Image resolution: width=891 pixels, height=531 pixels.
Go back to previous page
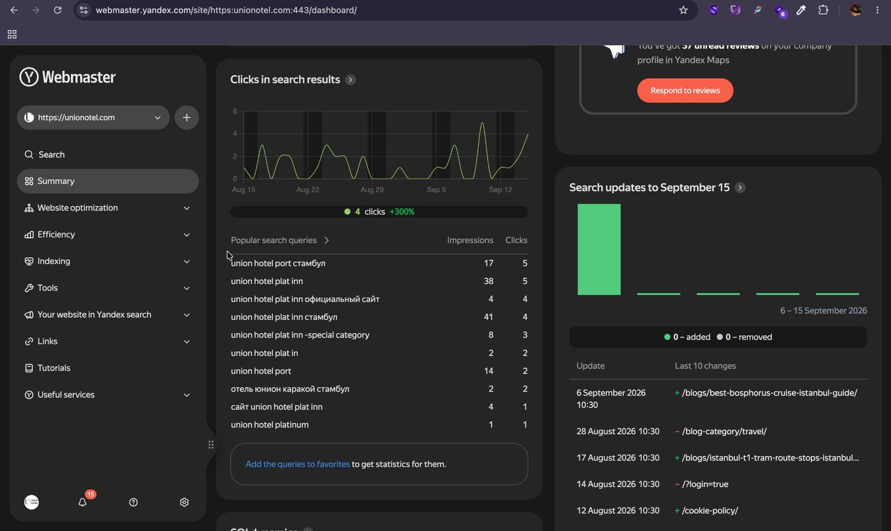[x=14, y=10]
